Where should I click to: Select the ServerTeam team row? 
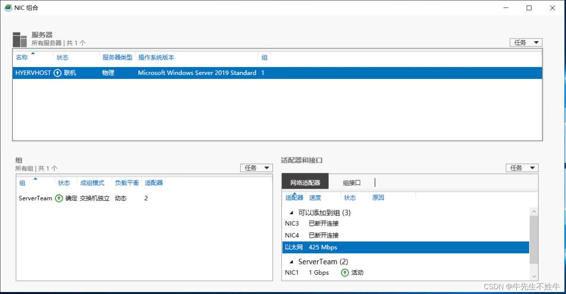click(x=144, y=198)
